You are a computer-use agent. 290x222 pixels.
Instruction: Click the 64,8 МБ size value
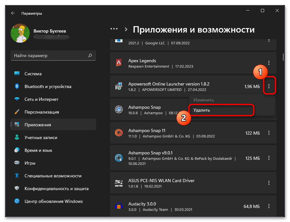tap(252, 206)
